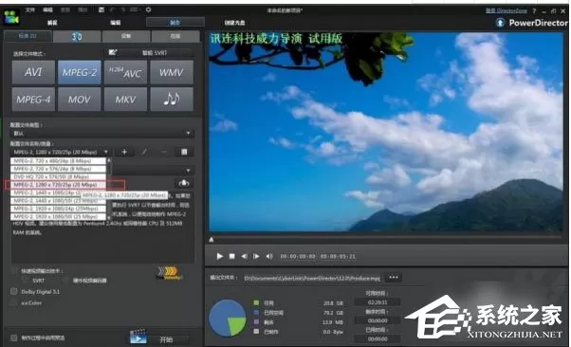Choose the MKV format button
Screen dimensions: 571x347
(125, 99)
